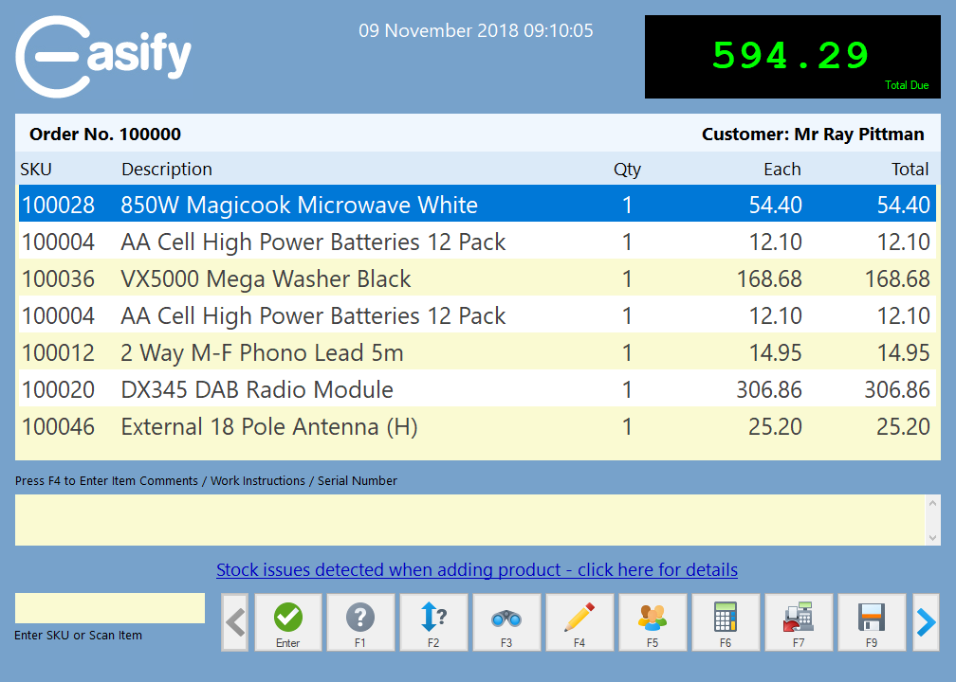The width and height of the screenshot is (956, 682).
Task: Open help with the F1 question mark
Action: pyautogui.click(x=360, y=621)
